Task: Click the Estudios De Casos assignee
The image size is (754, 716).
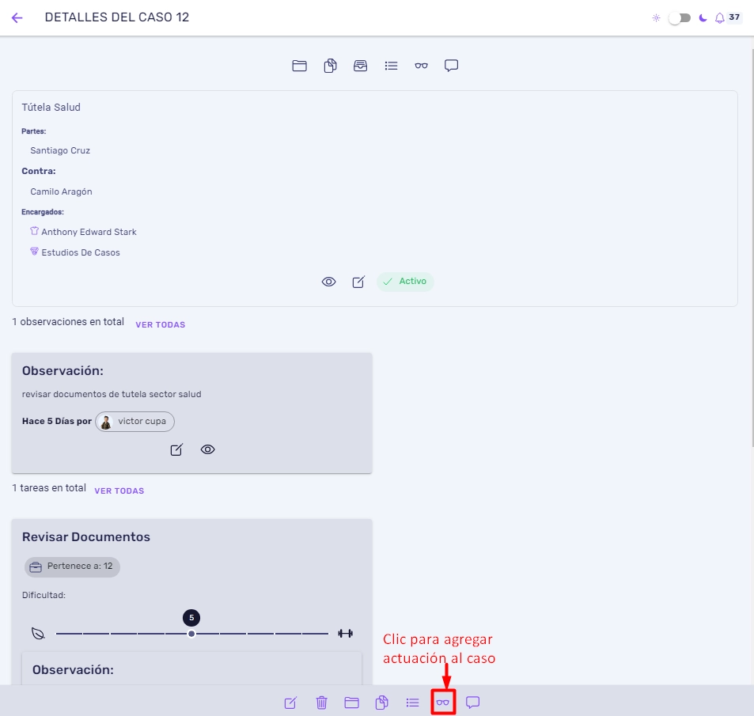Action: tap(81, 253)
